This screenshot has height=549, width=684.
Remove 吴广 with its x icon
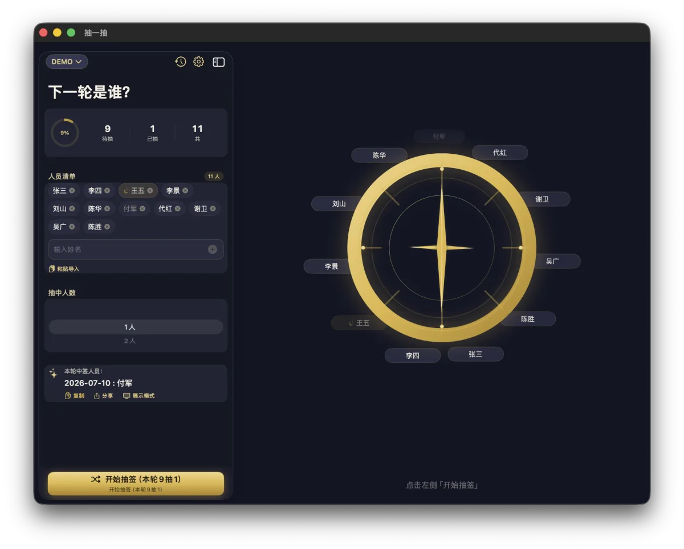click(72, 227)
